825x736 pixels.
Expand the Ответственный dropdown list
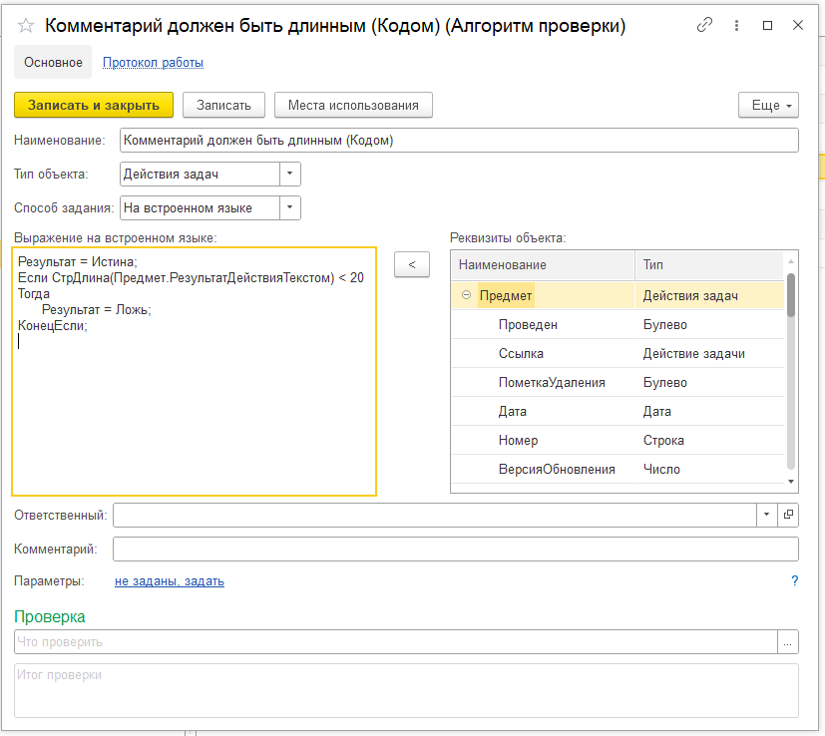tap(766, 515)
